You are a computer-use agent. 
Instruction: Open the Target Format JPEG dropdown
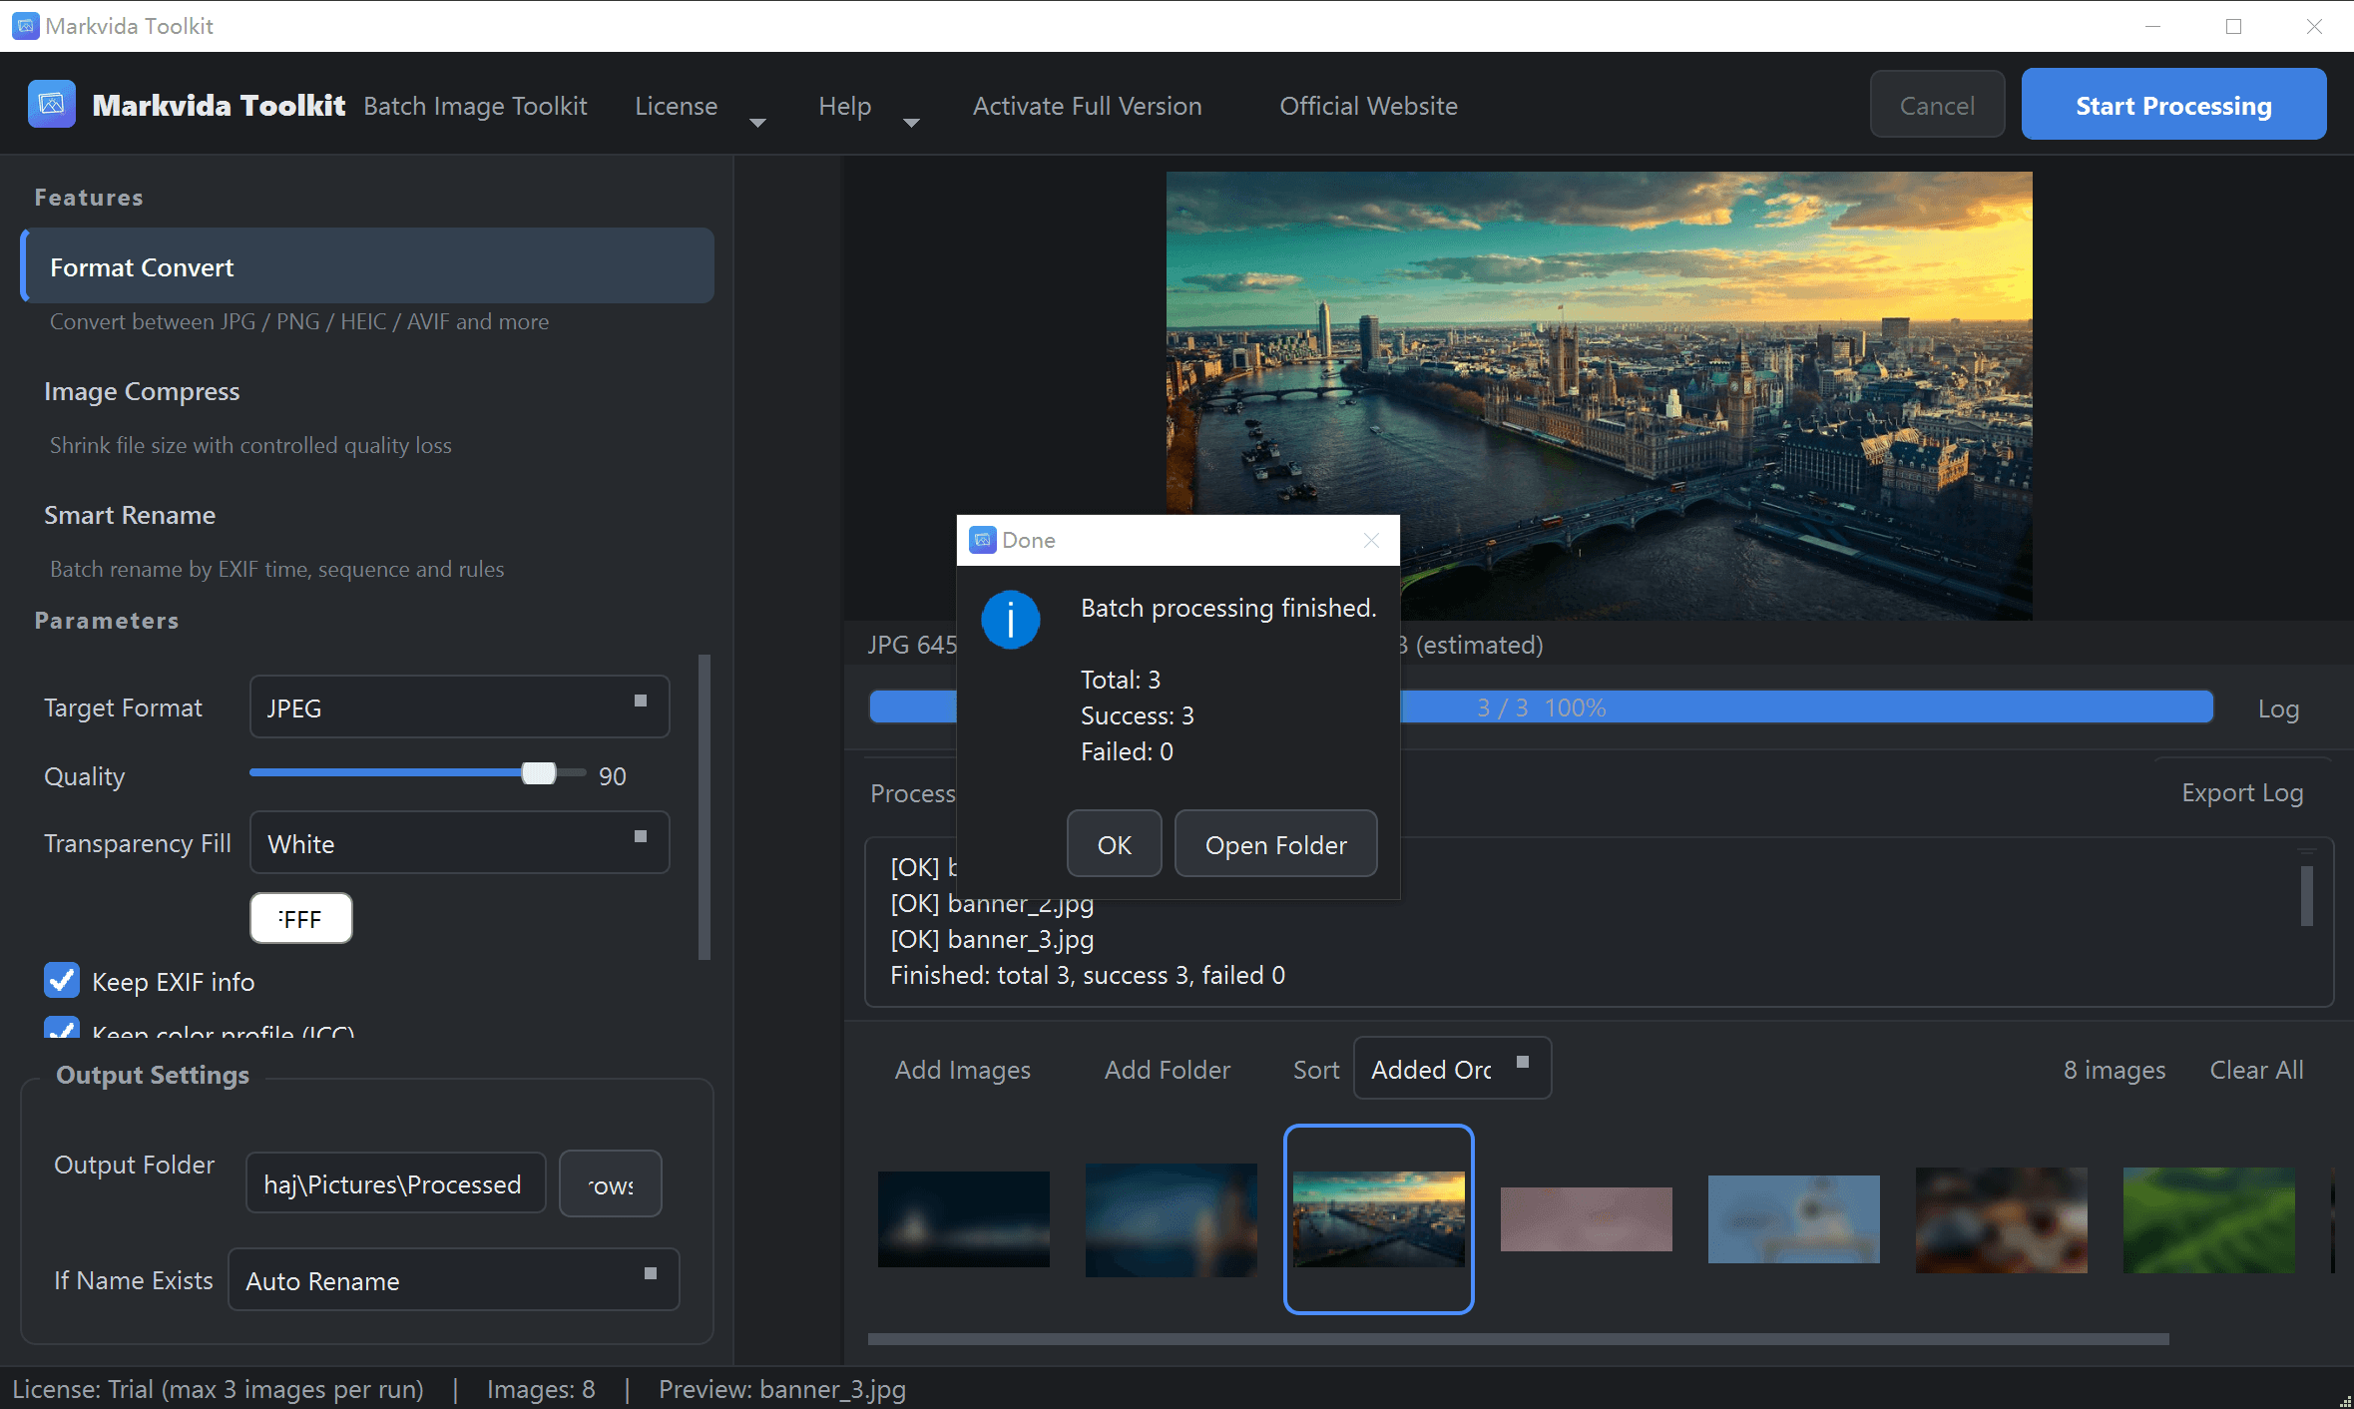pos(459,706)
